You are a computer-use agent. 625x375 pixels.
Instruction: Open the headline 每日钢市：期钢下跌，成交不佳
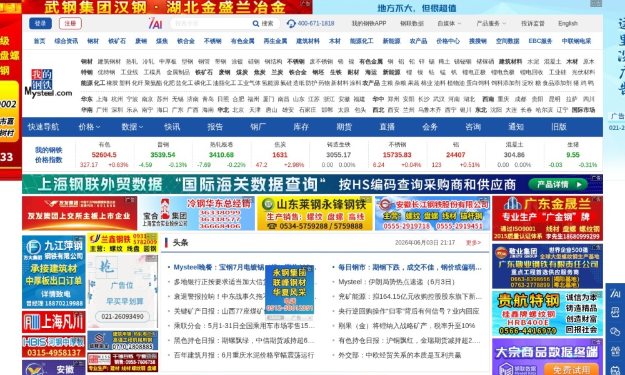[410, 267]
